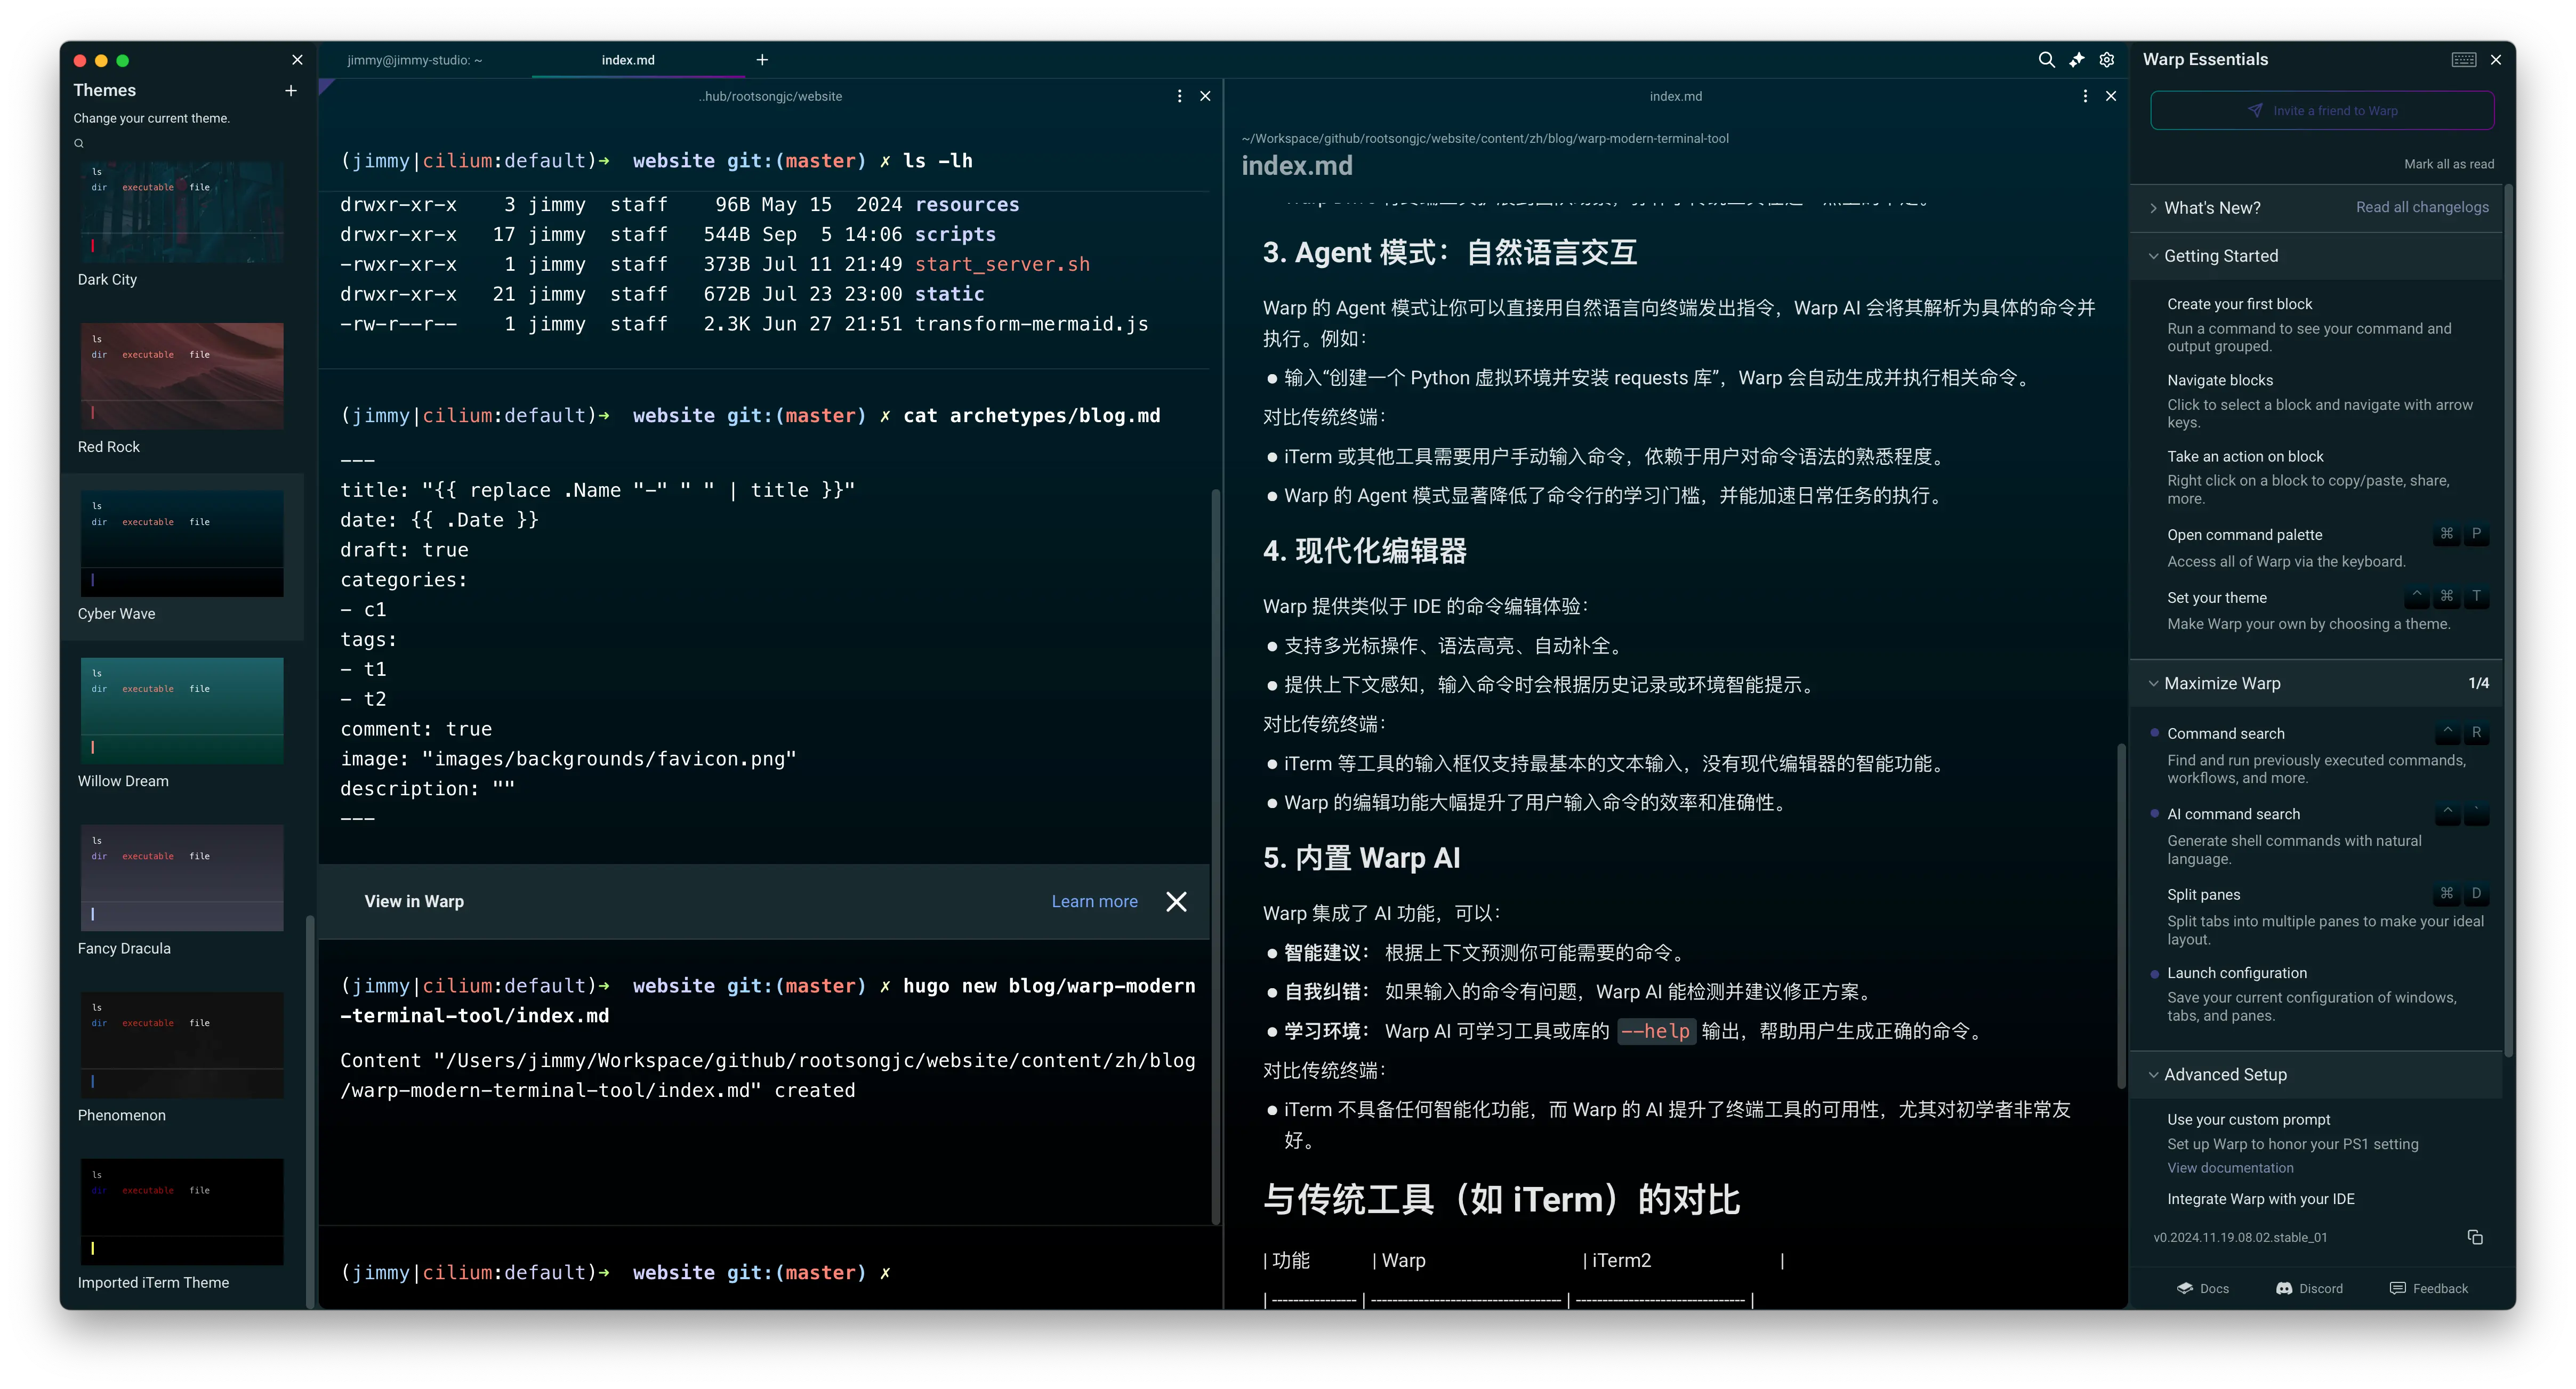The width and height of the screenshot is (2576, 1389).
Task: Apply the Phenomenon theme
Action: coord(182,1044)
